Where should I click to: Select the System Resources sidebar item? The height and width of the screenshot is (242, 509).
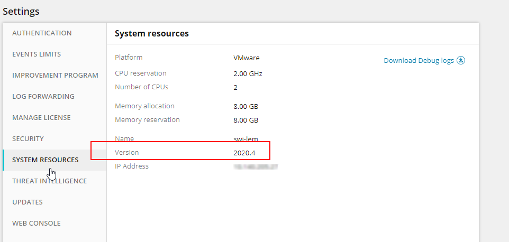(45, 160)
